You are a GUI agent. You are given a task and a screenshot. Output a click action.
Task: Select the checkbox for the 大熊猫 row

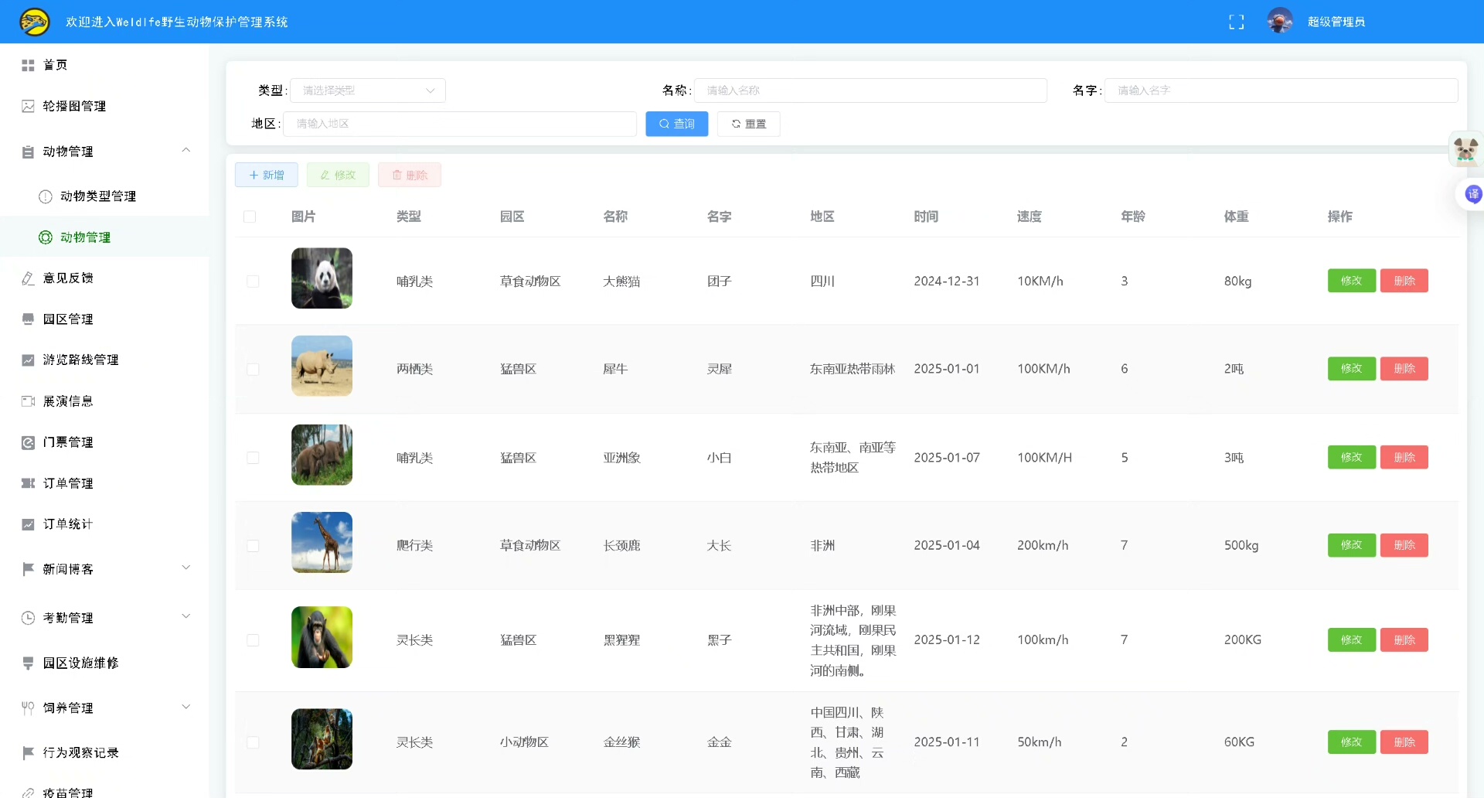(x=253, y=281)
